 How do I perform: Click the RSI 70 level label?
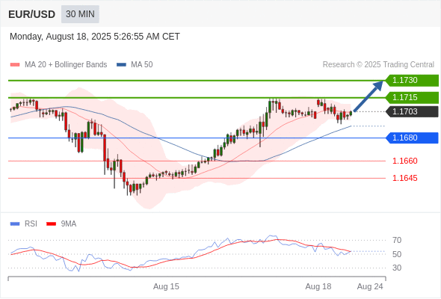(x=397, y=240)
